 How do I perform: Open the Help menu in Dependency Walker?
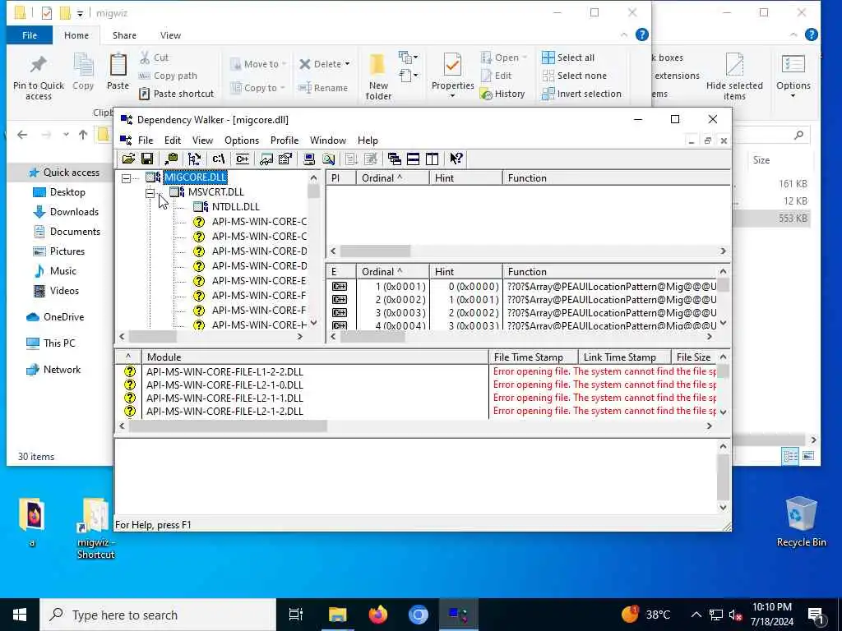coord(368,140)
